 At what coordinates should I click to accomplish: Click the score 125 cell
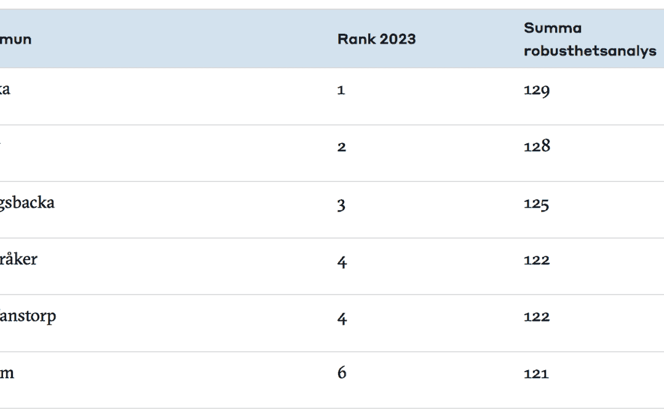[536, 204]
